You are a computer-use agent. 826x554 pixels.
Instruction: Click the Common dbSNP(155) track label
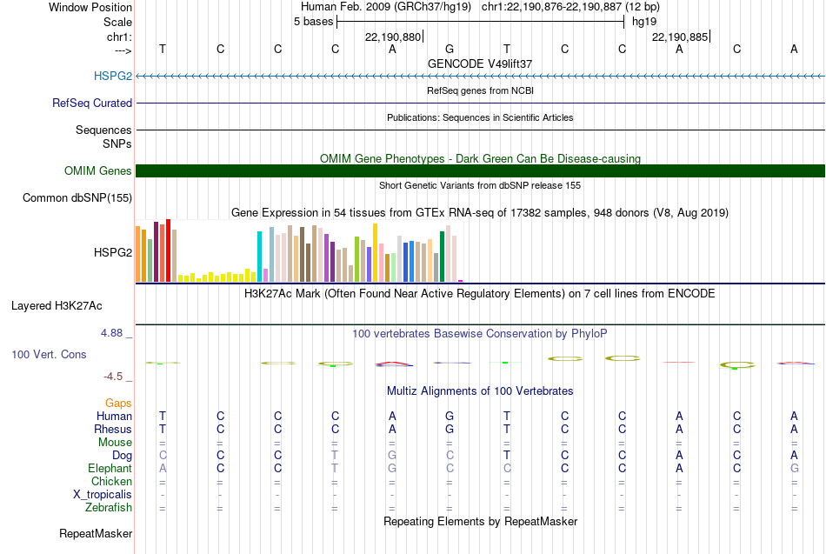tap(77, 197)
